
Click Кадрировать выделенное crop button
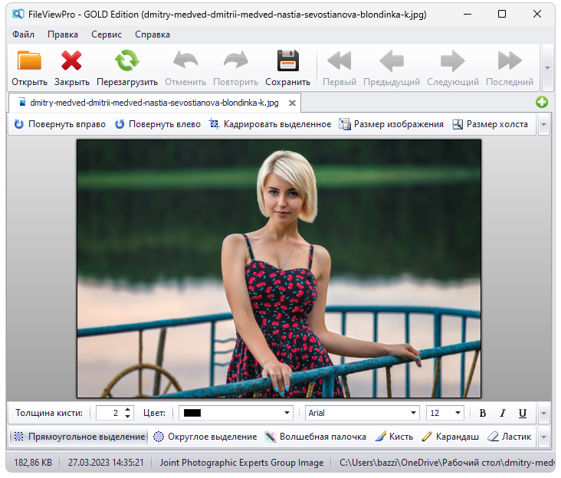coord(270,124)
